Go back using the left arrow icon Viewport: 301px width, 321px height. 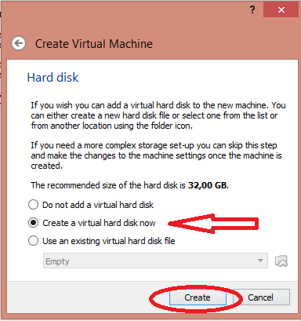pyautogui.click(x=19, y=43)
